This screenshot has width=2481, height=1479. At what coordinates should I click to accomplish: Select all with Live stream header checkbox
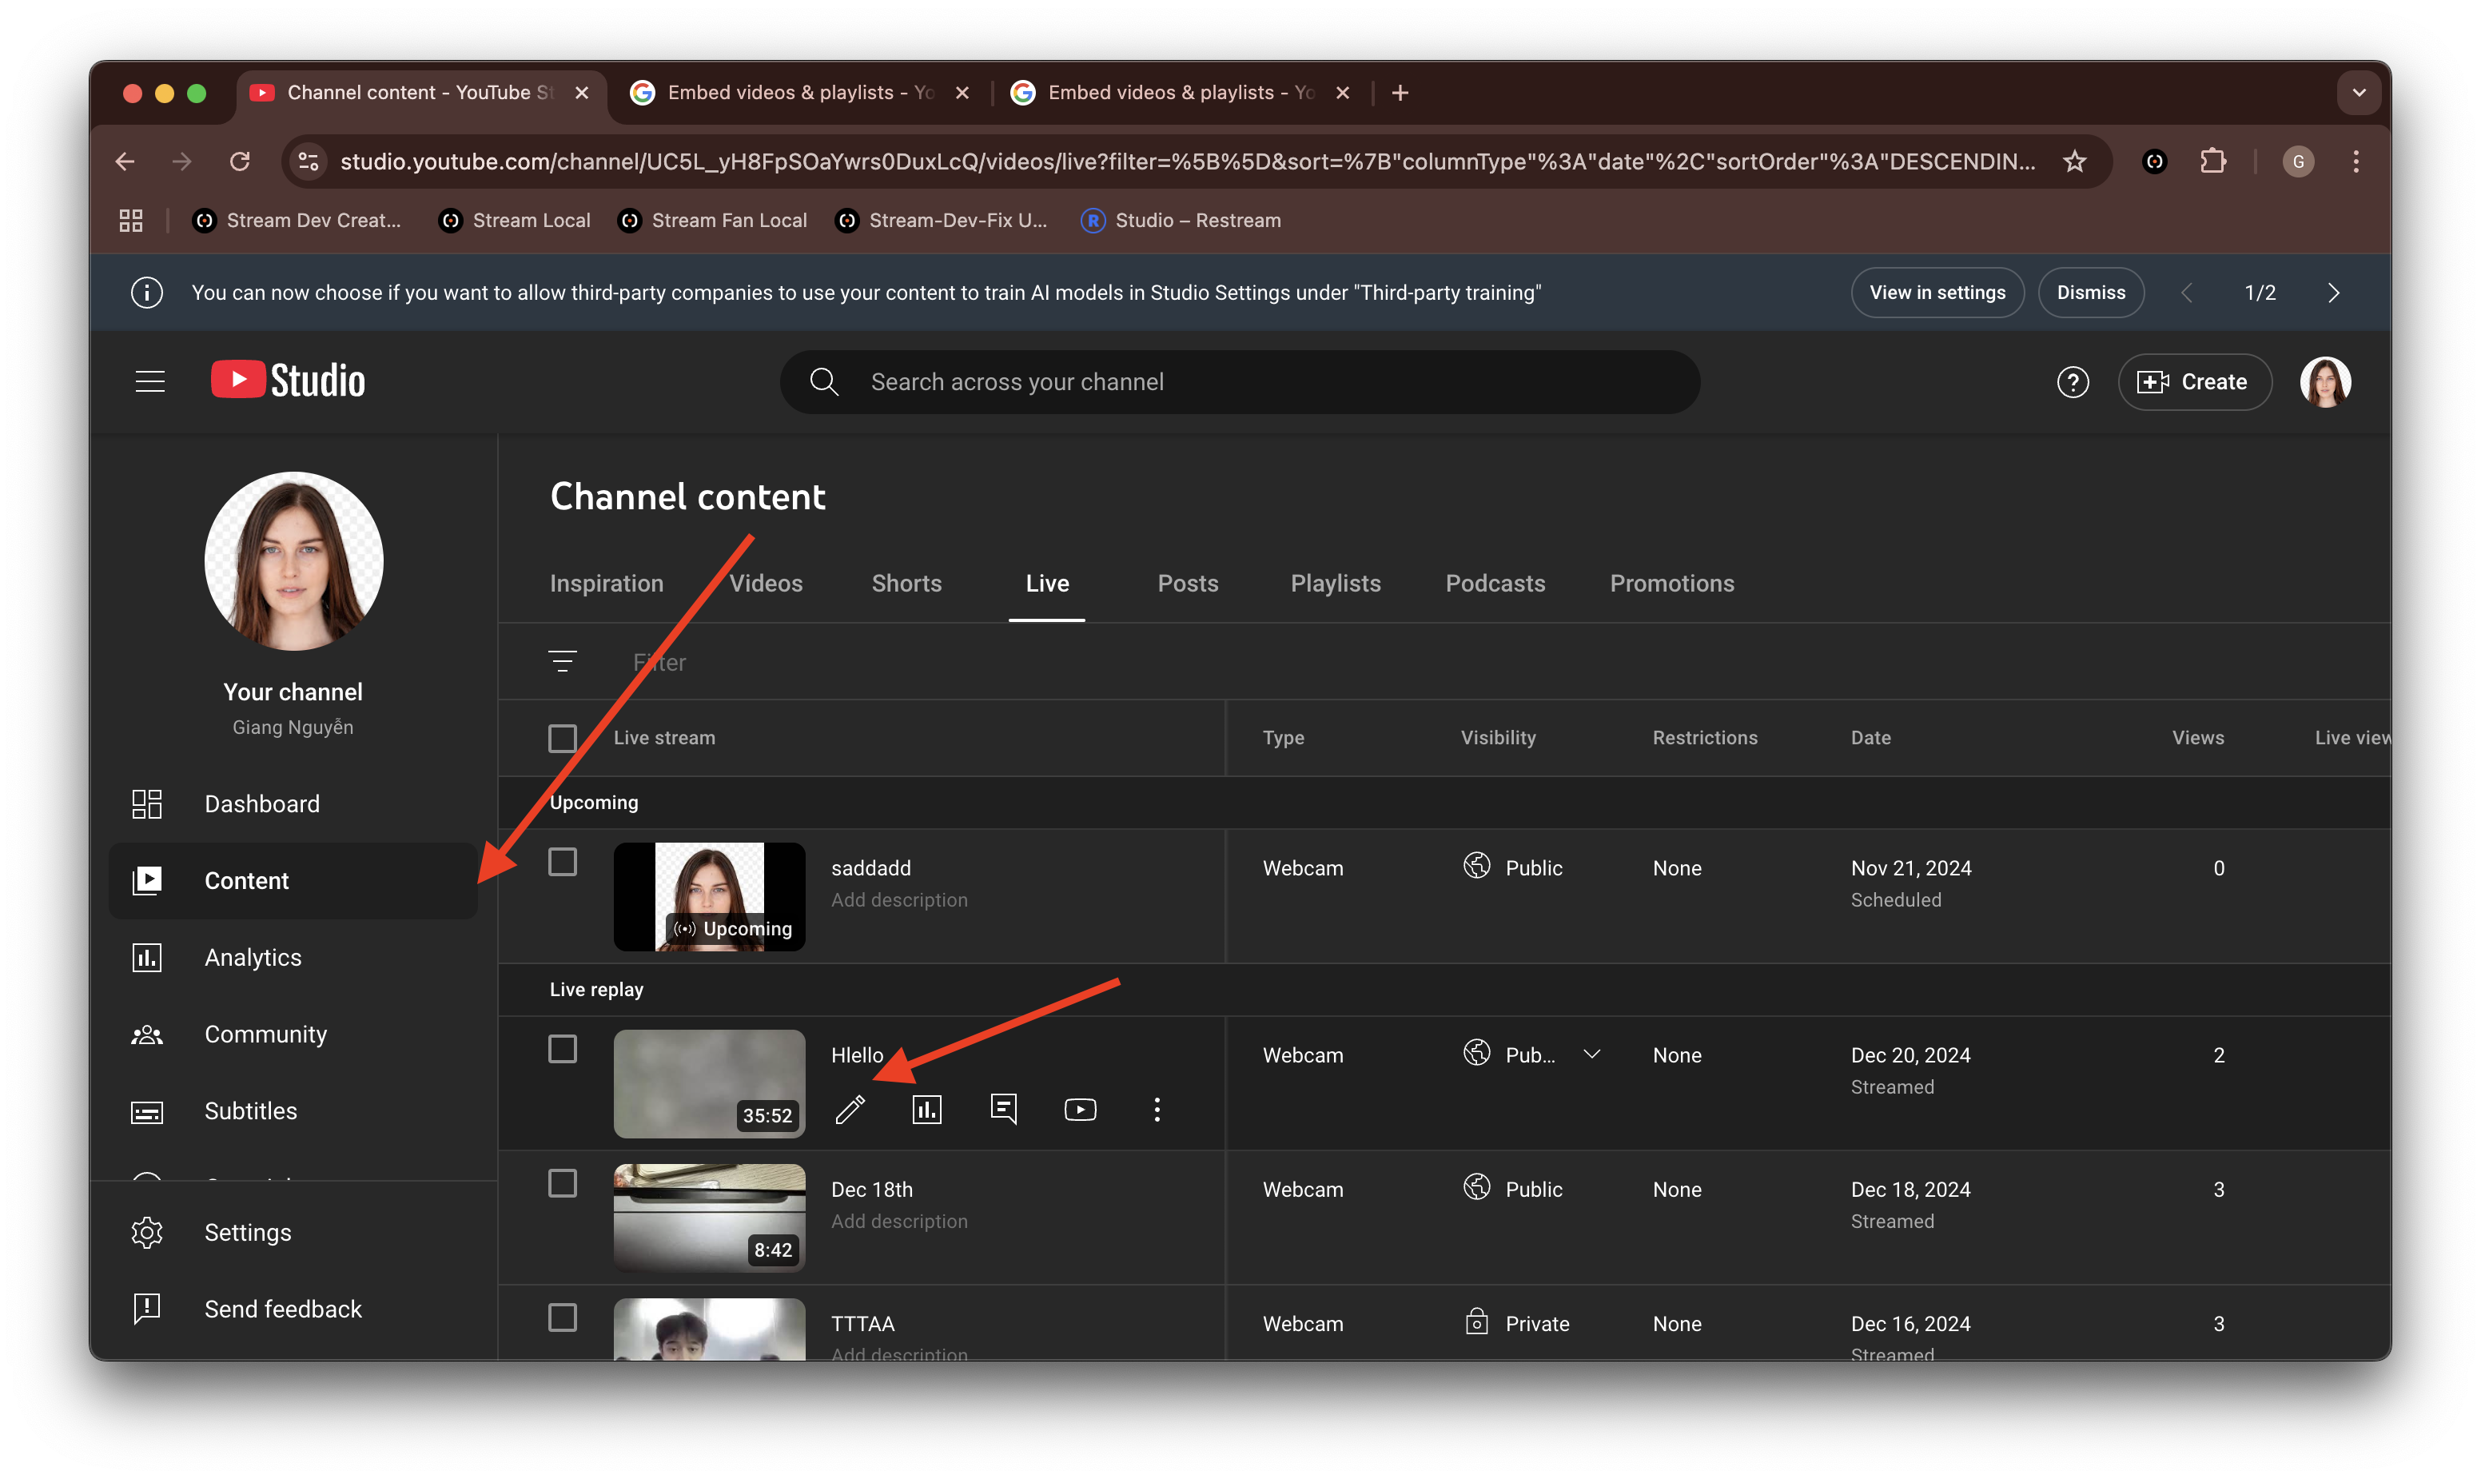pos(562,739)
